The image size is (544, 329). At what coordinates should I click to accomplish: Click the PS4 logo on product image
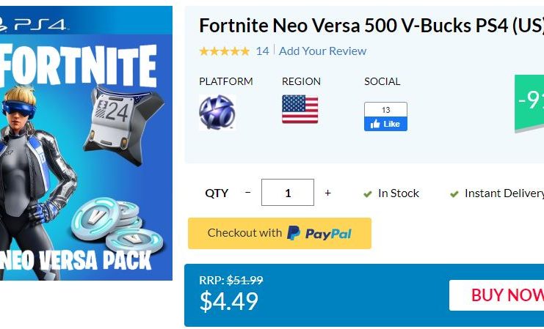[33, 23]
